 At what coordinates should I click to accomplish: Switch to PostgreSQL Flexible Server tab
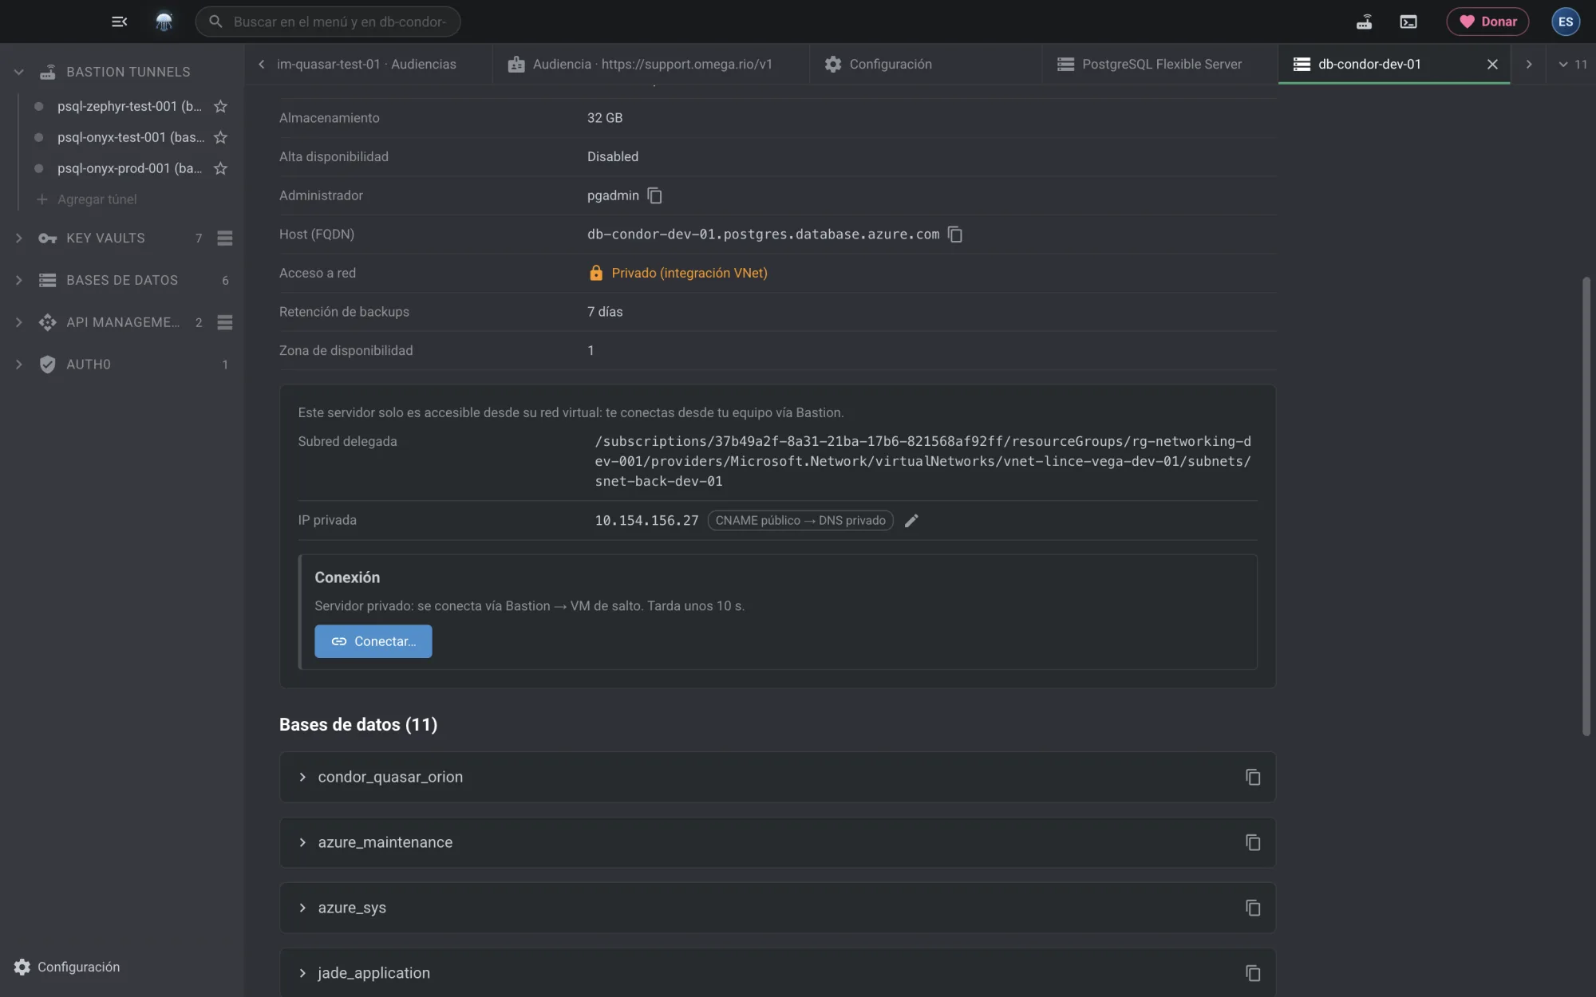tap(1161, 64)
